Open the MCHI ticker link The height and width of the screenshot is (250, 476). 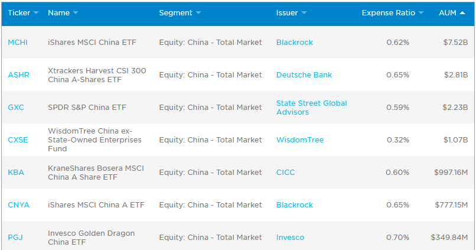18,43
